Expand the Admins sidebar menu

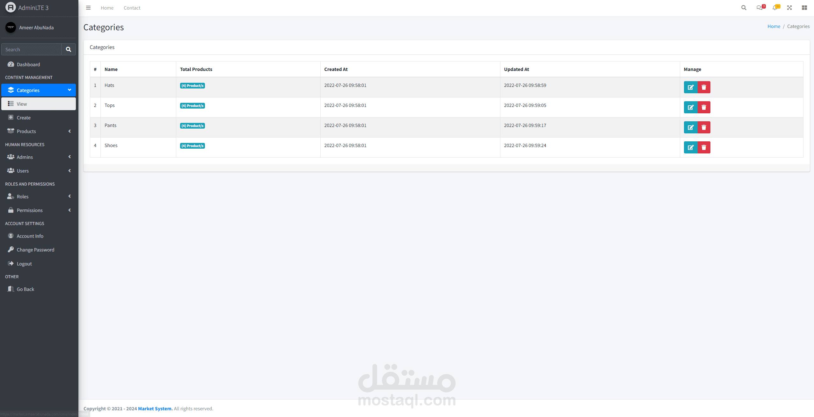point(38,157)
